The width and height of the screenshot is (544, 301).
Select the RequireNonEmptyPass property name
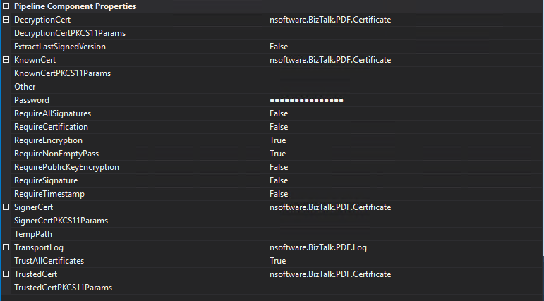tap(56, 154)
